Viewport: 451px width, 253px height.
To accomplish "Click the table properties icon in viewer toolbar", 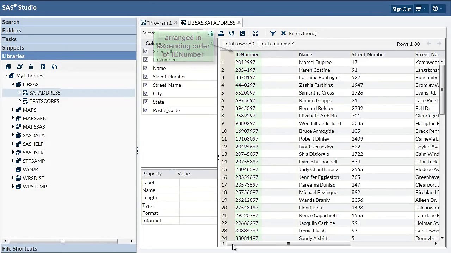I will click(x=242, y=33).
